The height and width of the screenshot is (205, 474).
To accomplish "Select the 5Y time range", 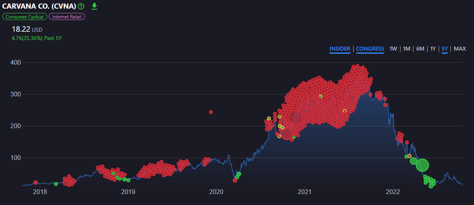I will click(444, 49).
